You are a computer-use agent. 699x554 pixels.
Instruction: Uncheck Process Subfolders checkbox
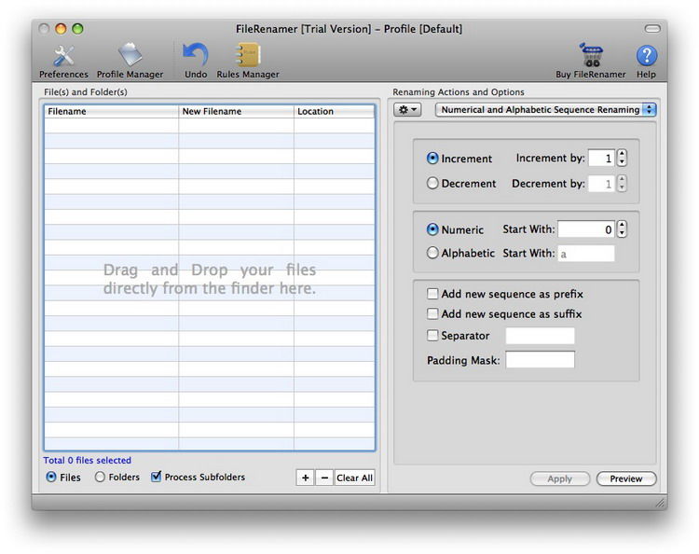pyautogui.click(x=157, y=477)
